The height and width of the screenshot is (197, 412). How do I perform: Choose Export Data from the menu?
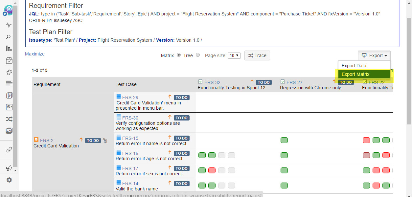coord(354,66)
